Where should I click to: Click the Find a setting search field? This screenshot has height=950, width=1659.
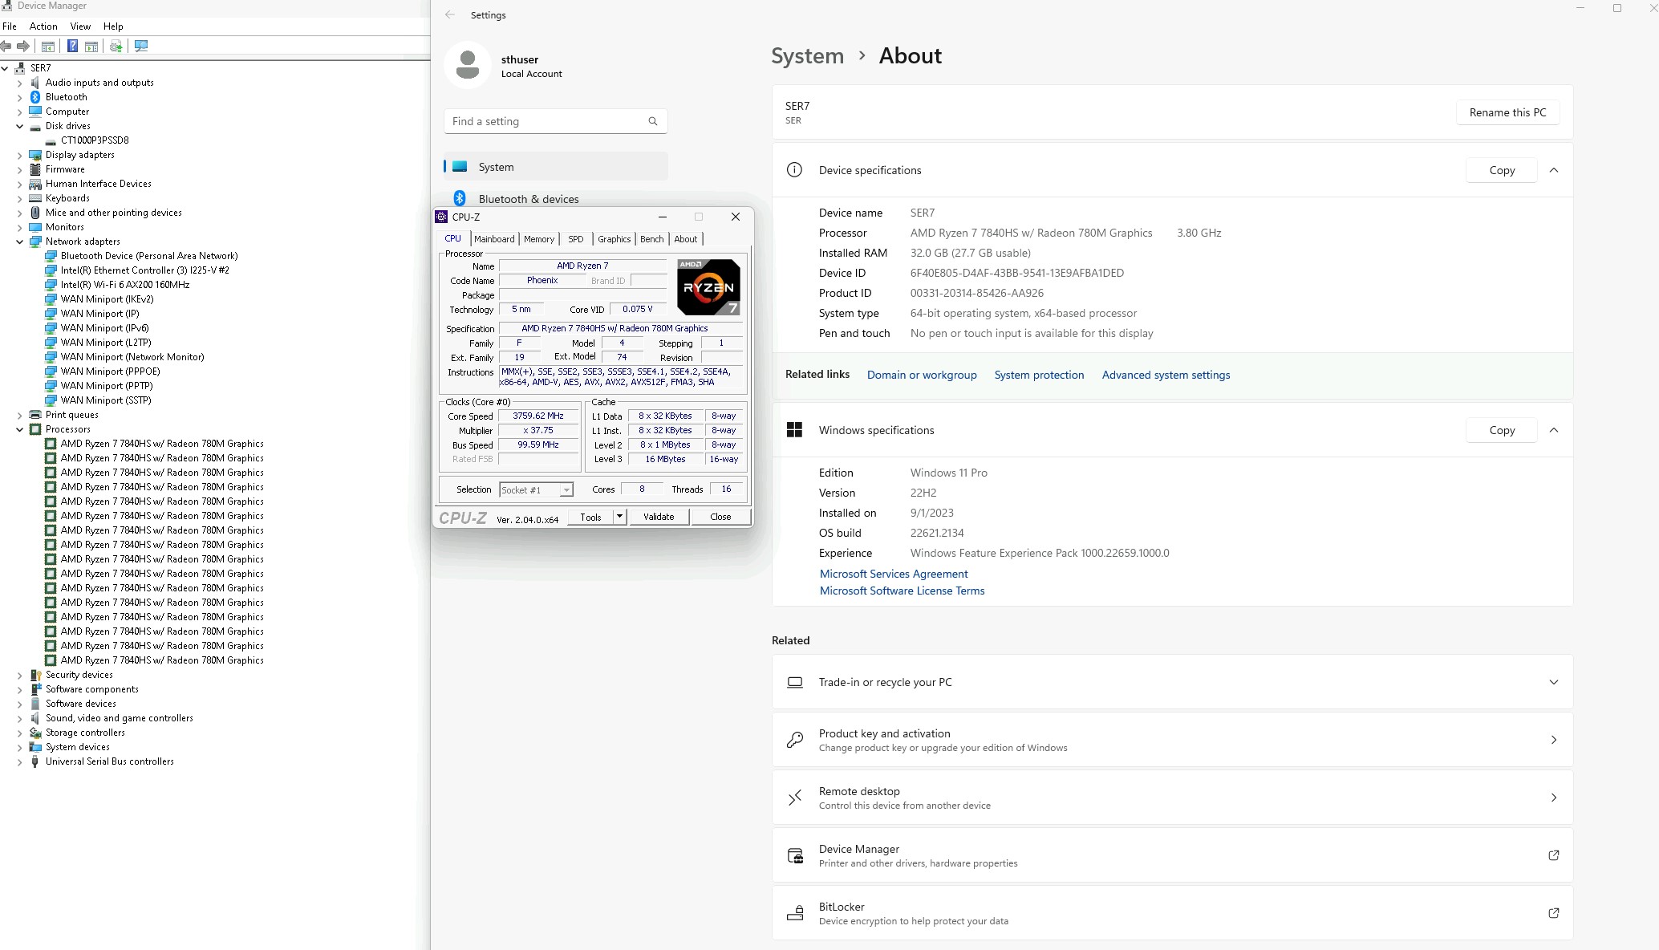tap(546, 121)
